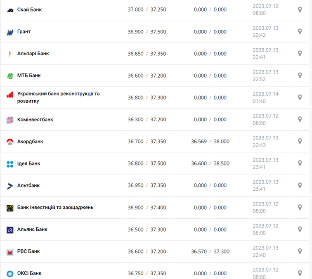The height and width of the screenshot is (279, 312).
Task: Open the Альпарі Банк name link
Action: coord(33,54)
